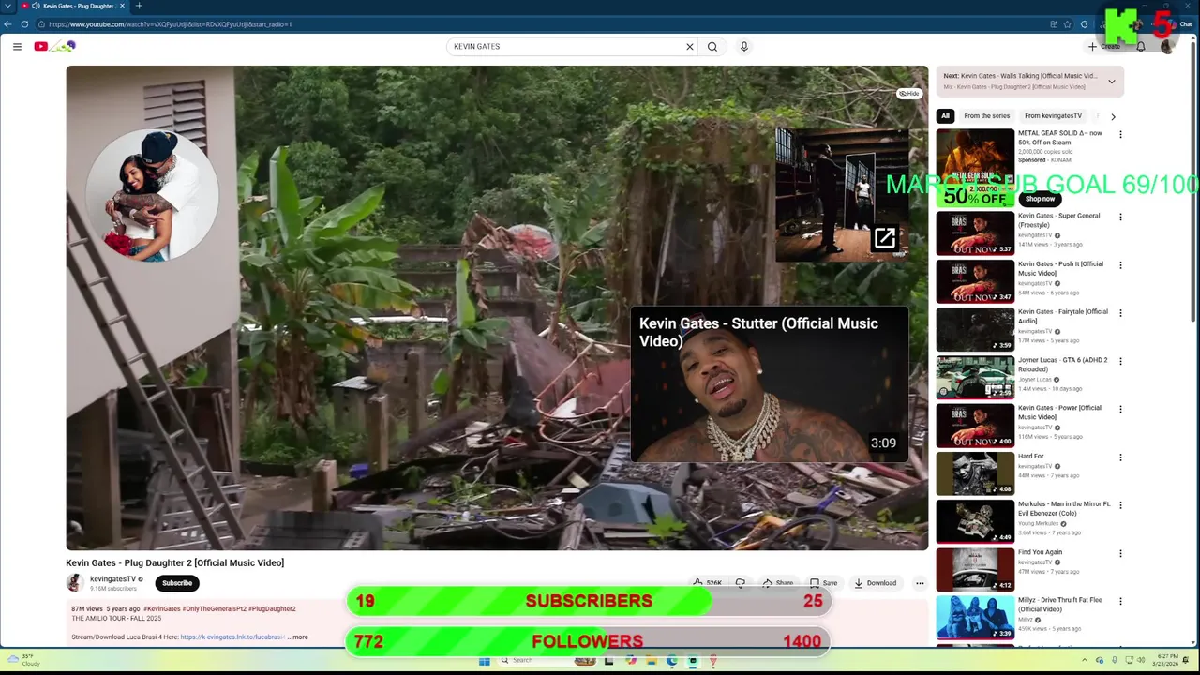The height and width of the screenshot is (675, 1200).
Task: Click Shop now on Metal Gear ad
Action: coord(1040,199)
